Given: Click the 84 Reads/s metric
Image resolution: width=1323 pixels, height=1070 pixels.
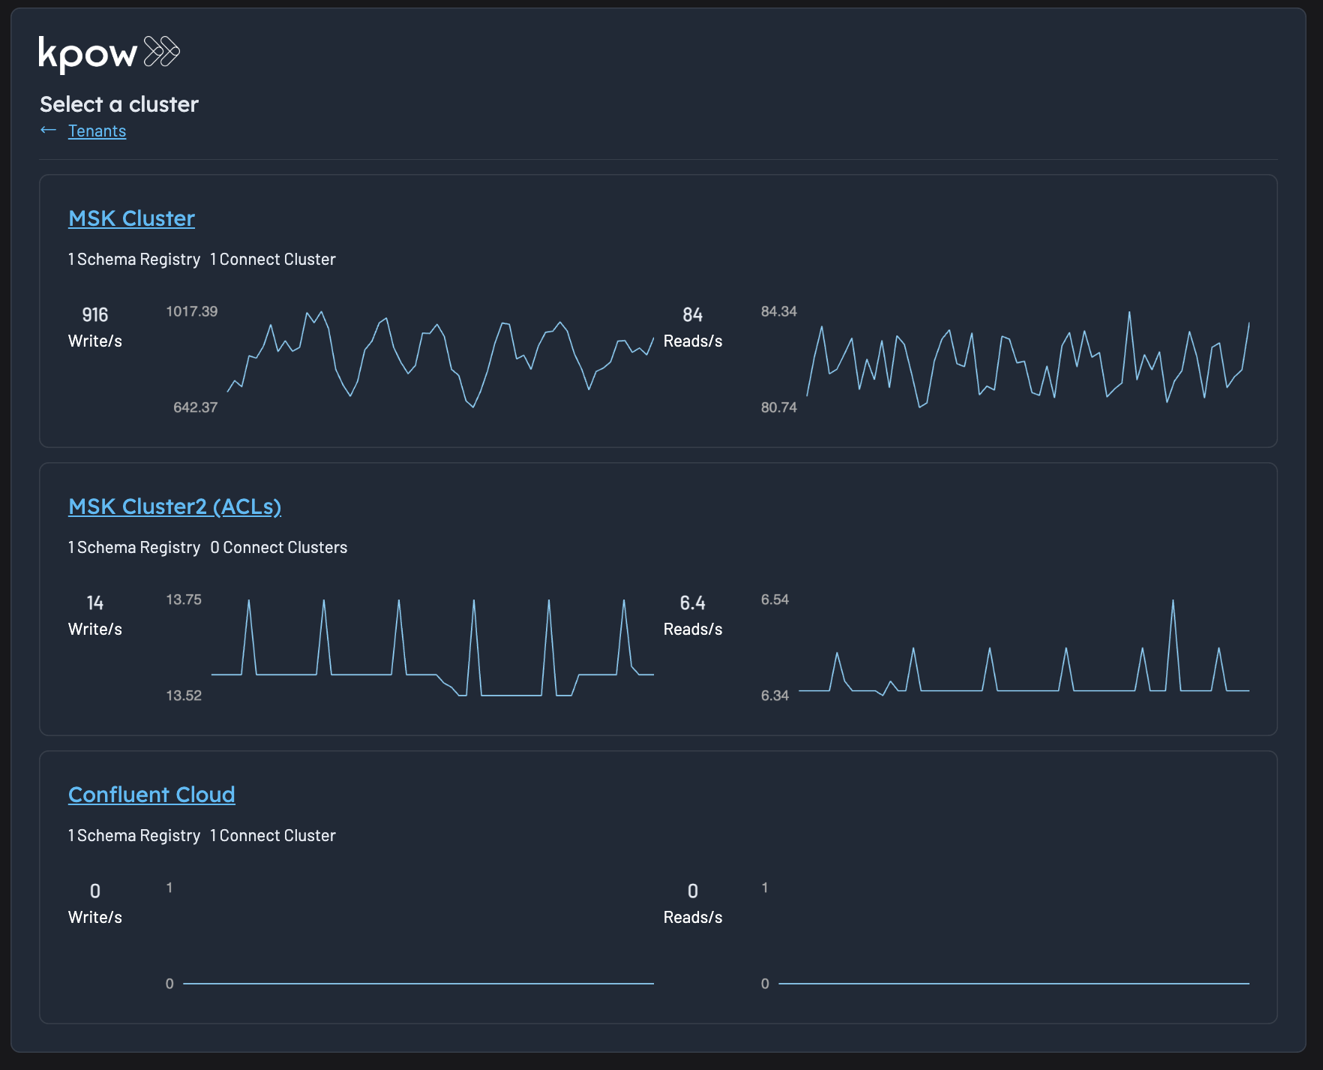Looking at the screenshot, I should [x=692, y=327].
